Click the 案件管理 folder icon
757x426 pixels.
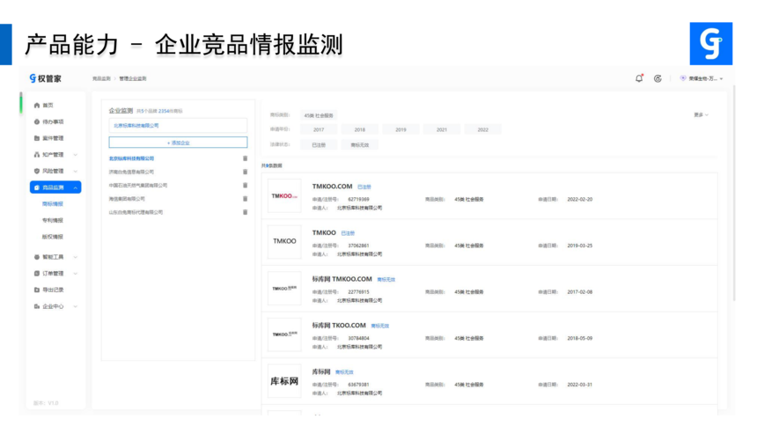37,138
